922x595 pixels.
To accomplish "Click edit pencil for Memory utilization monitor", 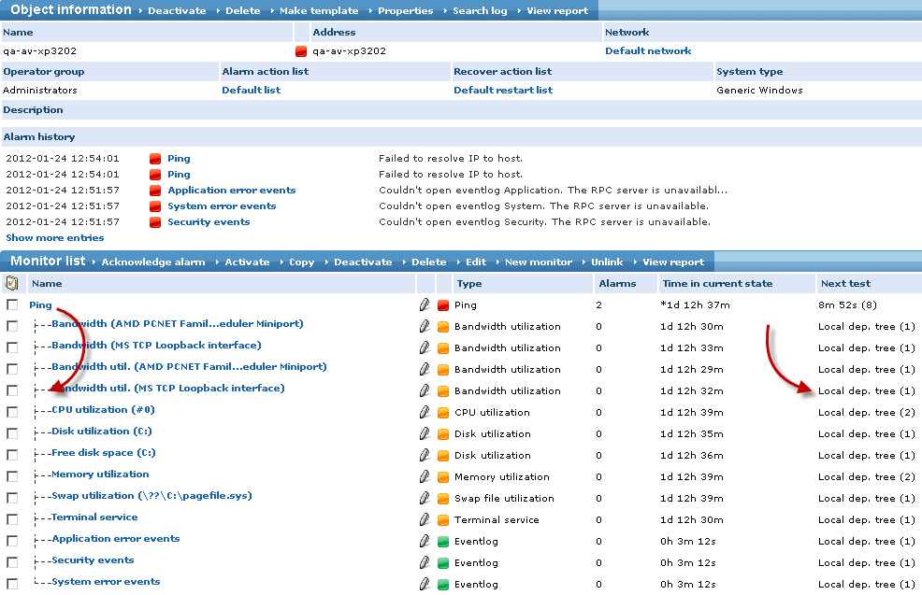I will (425, 476).
